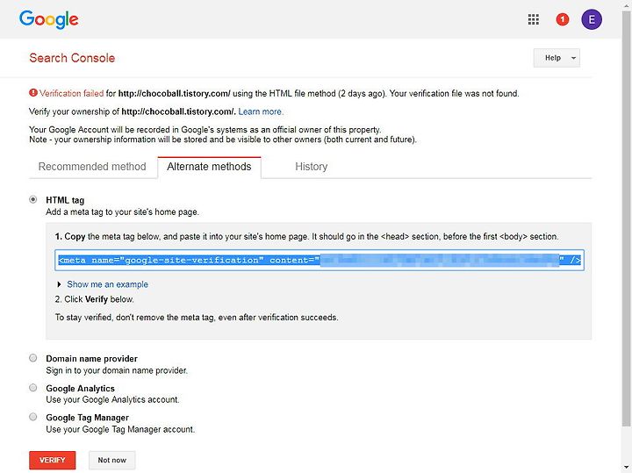Go to Google home via logo
This screenshot has height=473, width=632.
click(x=49, y=19)
